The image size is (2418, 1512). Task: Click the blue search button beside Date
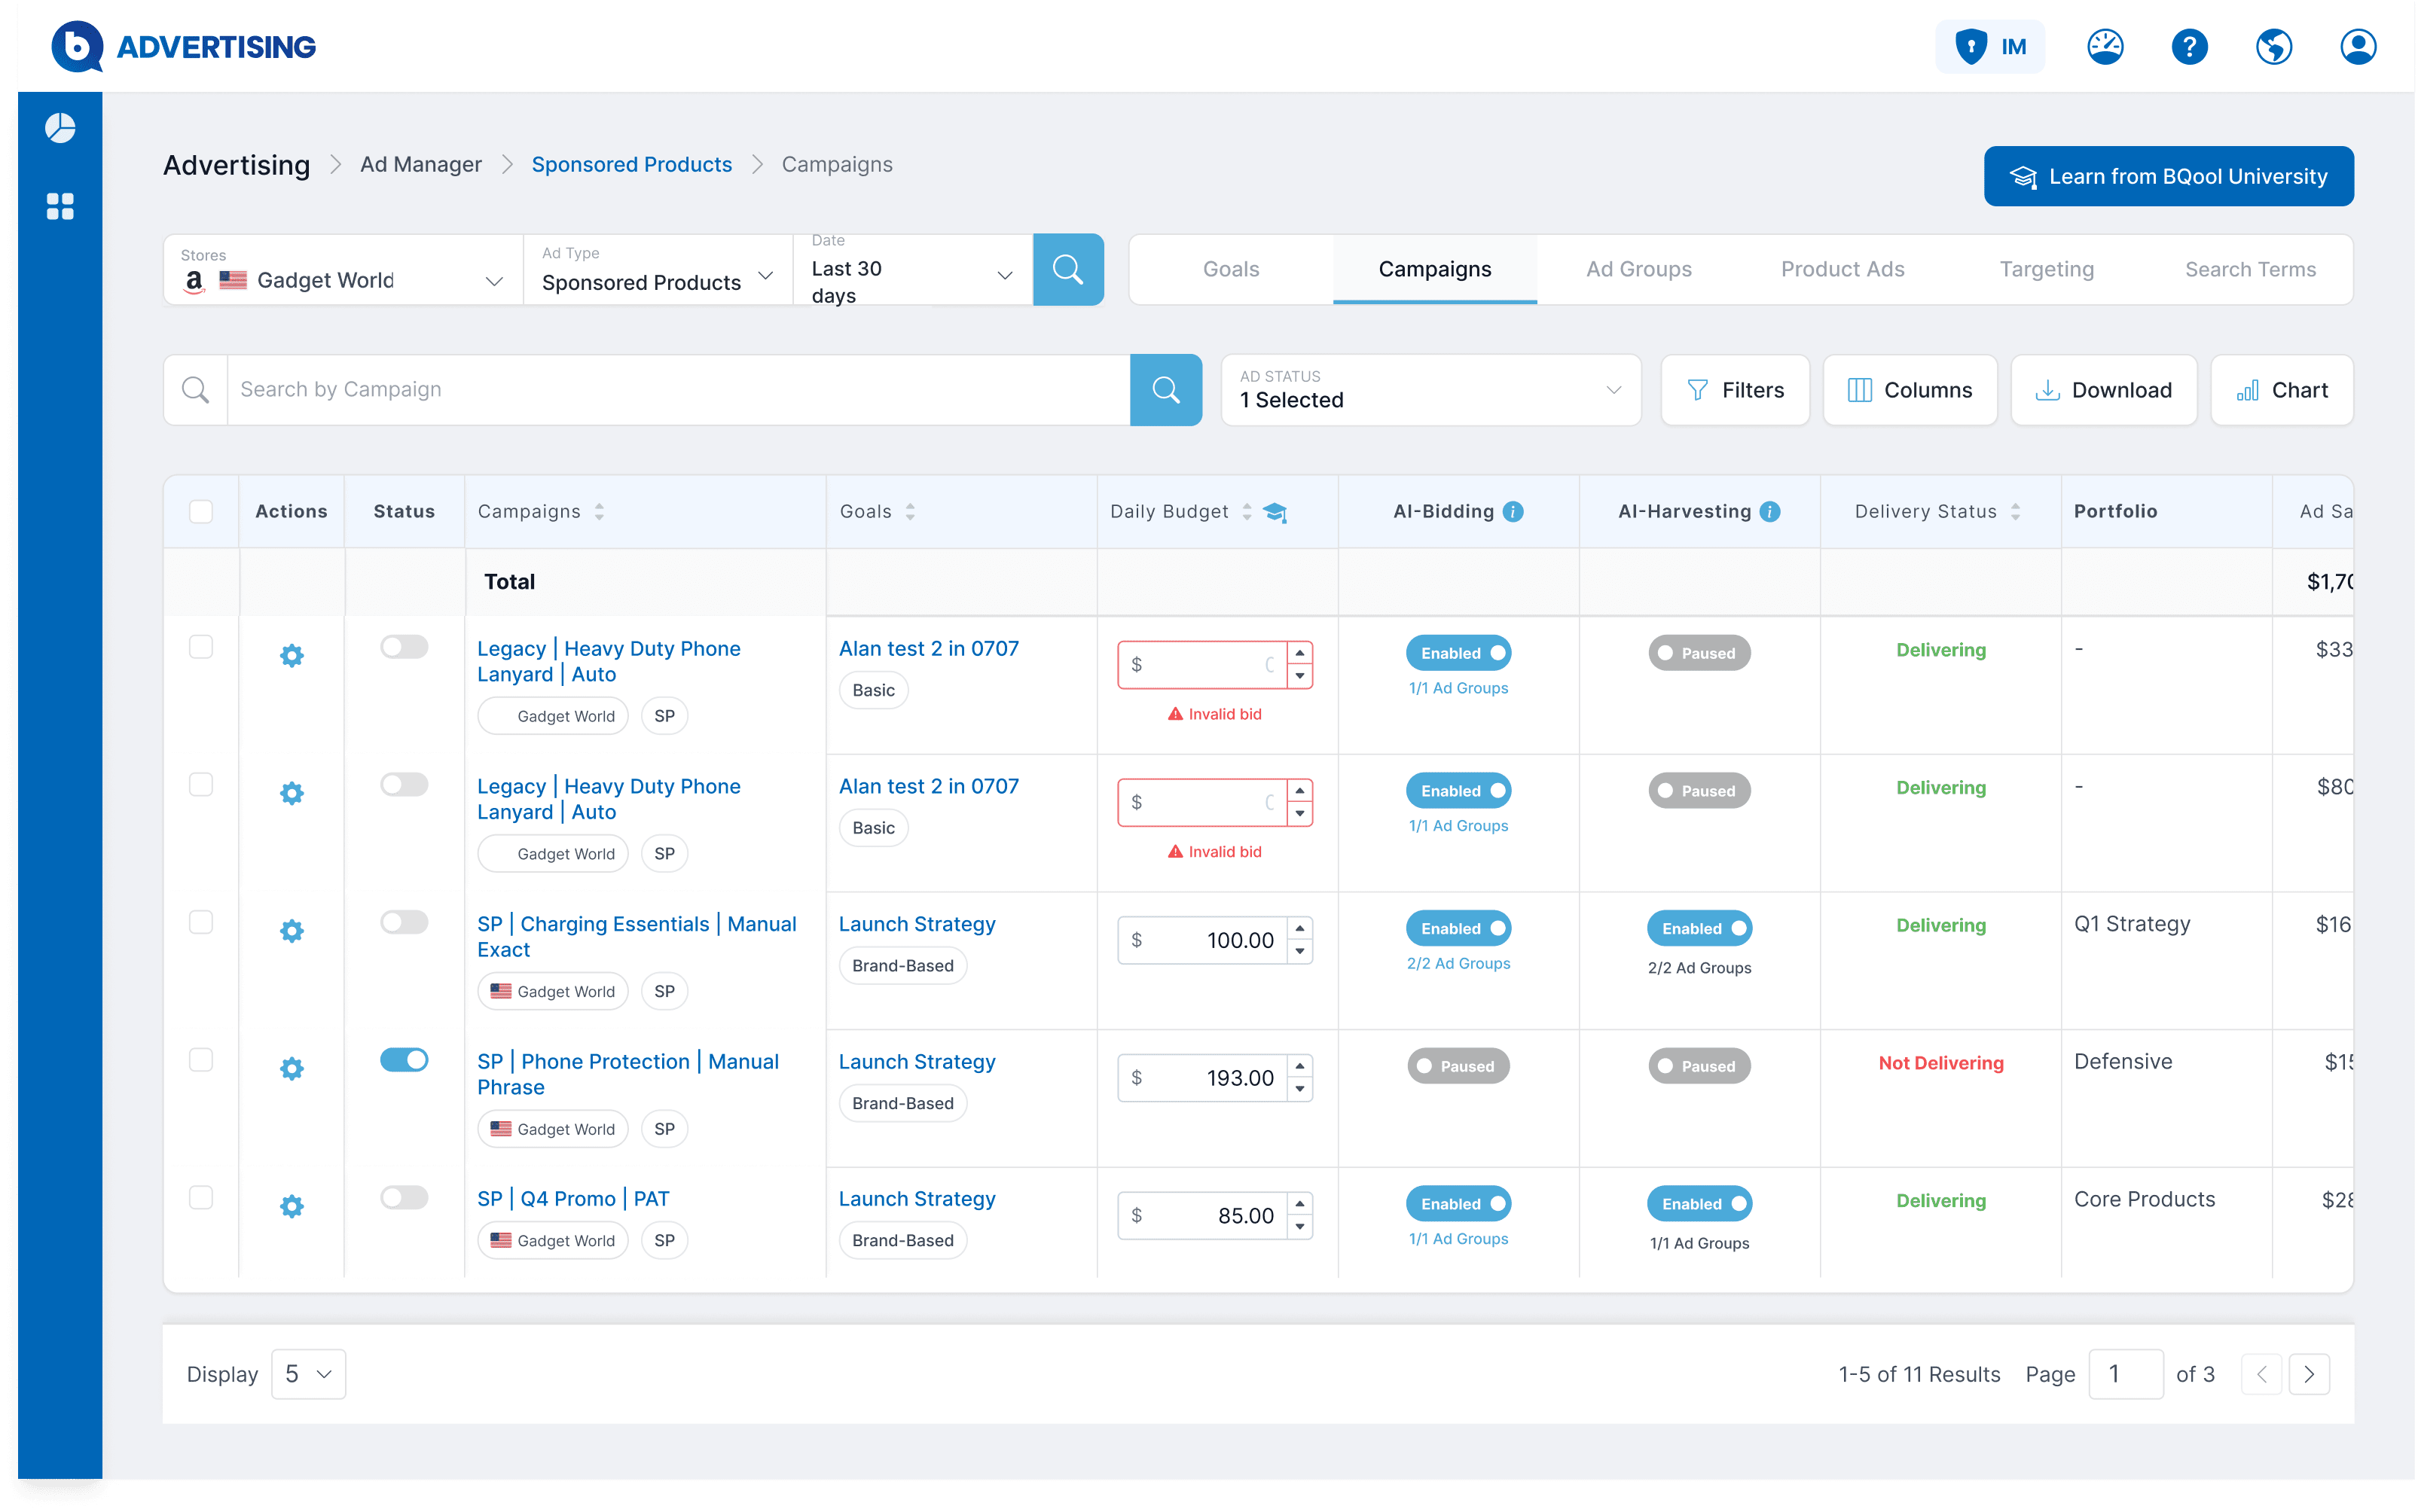1067,269
